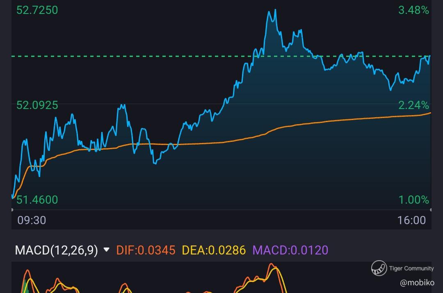Screen dimensions: 443x293
Task: Click the 52.7250 top price label
Action: 37,10
